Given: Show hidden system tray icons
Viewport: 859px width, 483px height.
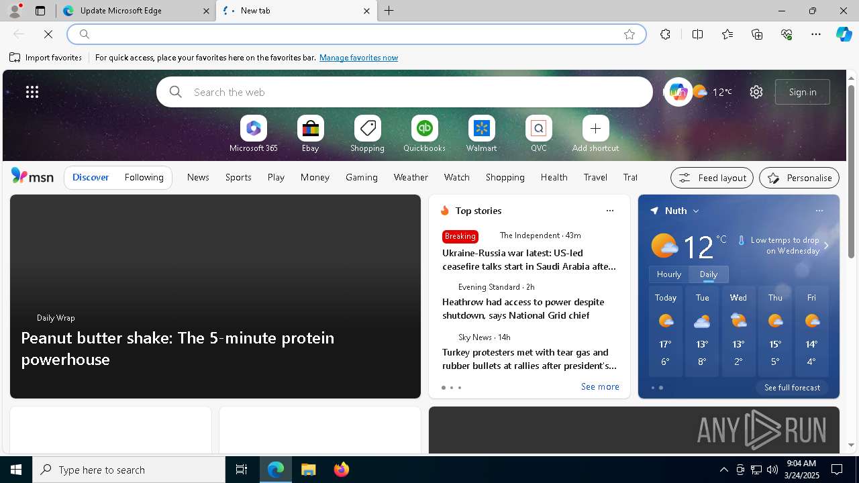Looking at the screenshot, I should point(723,470).
